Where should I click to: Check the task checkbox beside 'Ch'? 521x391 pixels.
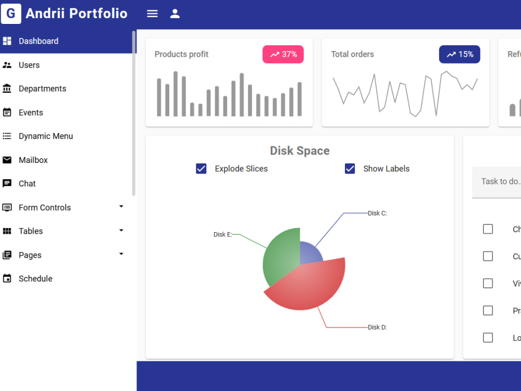point(488,229)
